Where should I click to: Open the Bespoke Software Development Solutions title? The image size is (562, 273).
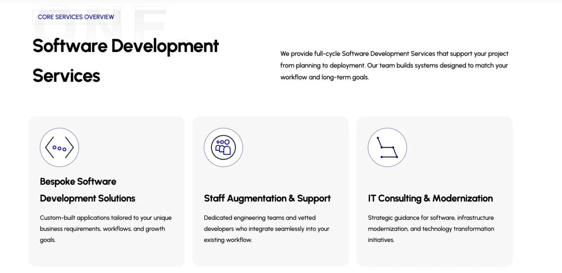87,190
